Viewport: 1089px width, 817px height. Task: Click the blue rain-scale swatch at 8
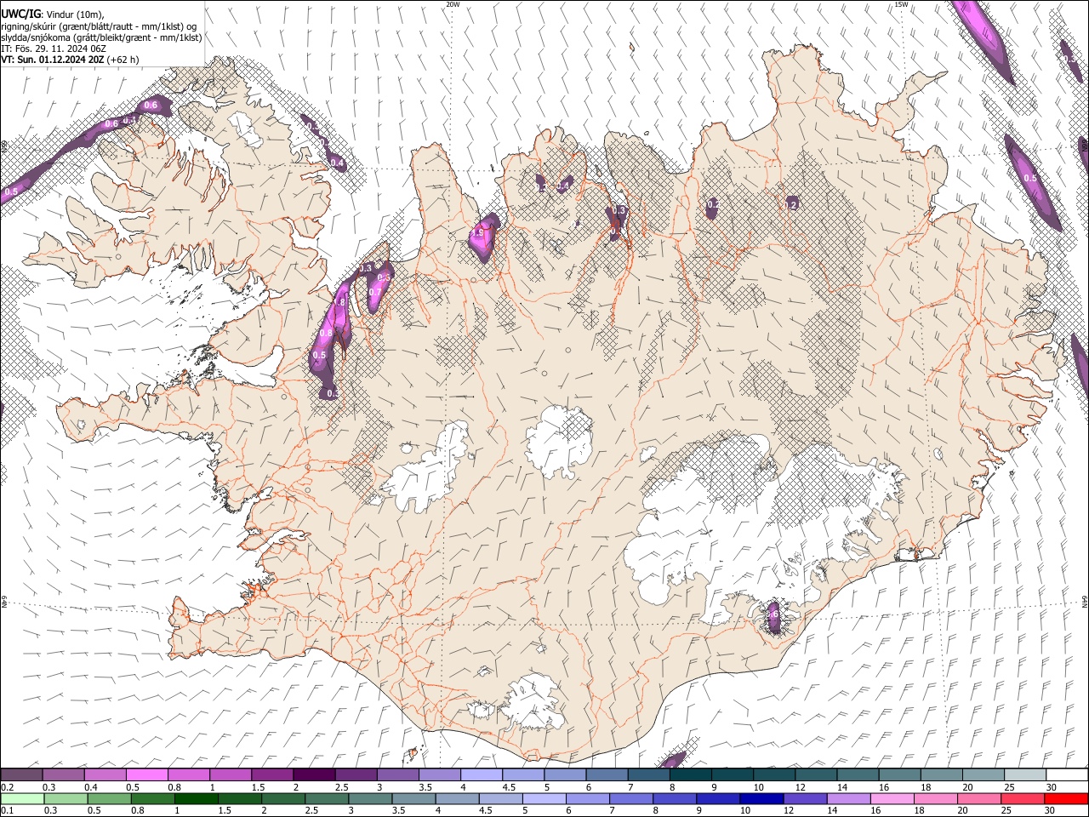(x=674, y=798)
